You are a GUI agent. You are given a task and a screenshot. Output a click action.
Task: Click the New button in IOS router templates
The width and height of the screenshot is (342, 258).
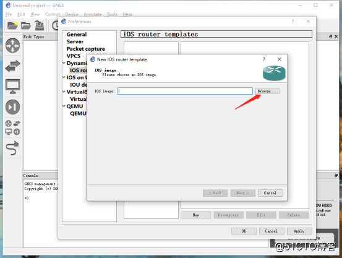click(x=196, y=215)
